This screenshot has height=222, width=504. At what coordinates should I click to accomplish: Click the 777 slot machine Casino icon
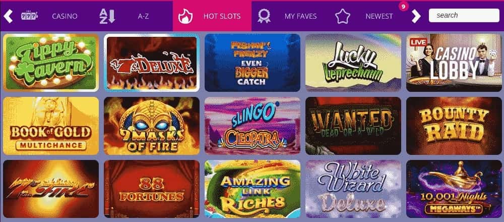tap(29, 16)
